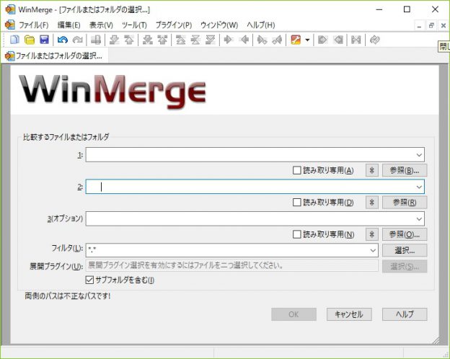Click the Previous Conflict icon

tap(162, 40)
